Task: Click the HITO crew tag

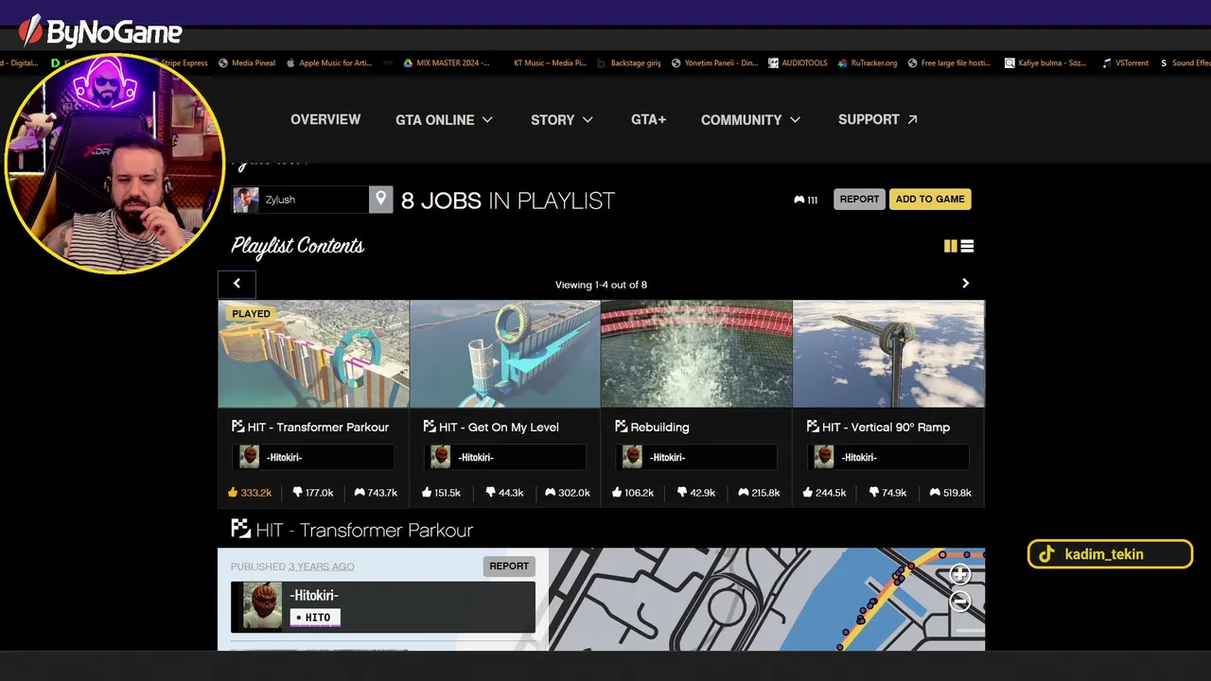Action: (315, 618)
